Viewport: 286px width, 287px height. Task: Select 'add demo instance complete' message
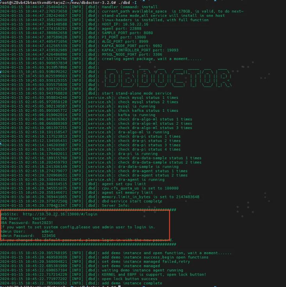(132, 283)
